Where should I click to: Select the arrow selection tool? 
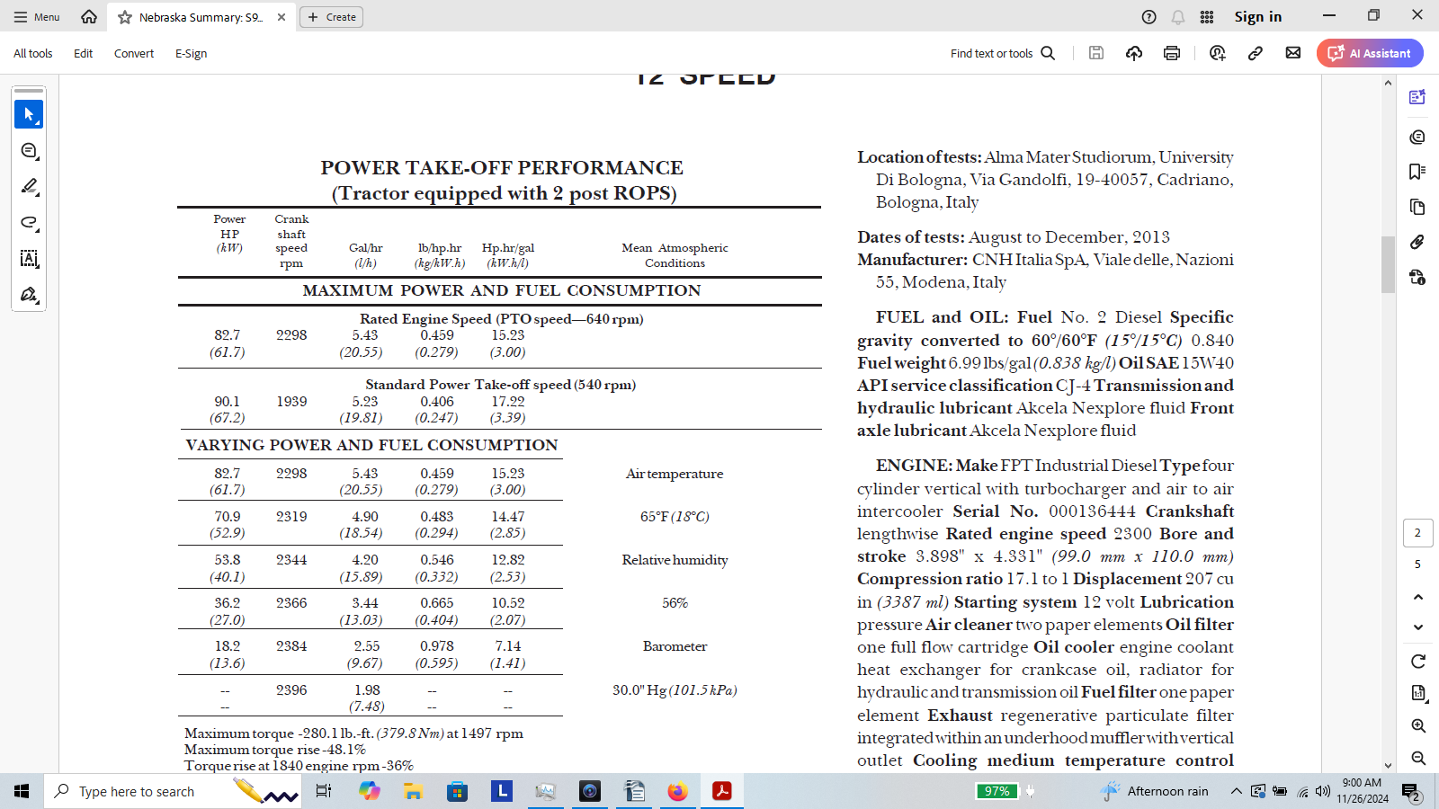pyautogui.click(x=29, y=114)
